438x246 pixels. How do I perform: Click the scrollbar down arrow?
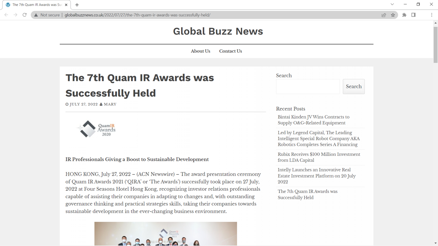click(x=435, y=243)
